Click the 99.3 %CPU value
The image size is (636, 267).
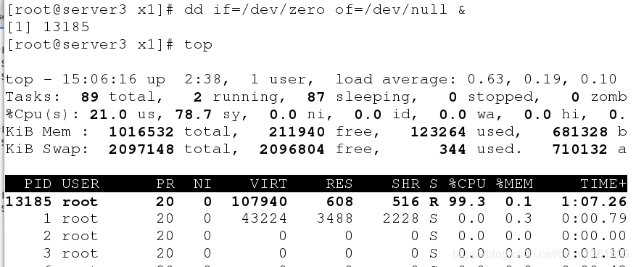click(x=467, y=201)
